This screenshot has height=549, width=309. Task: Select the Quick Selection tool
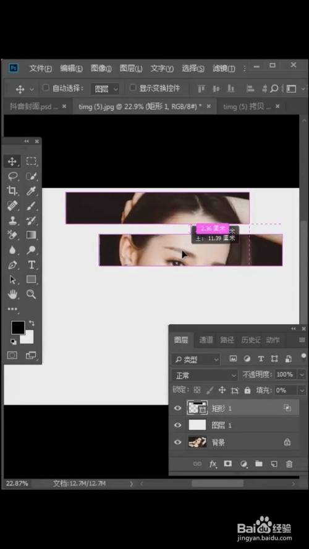pos(31,176)
